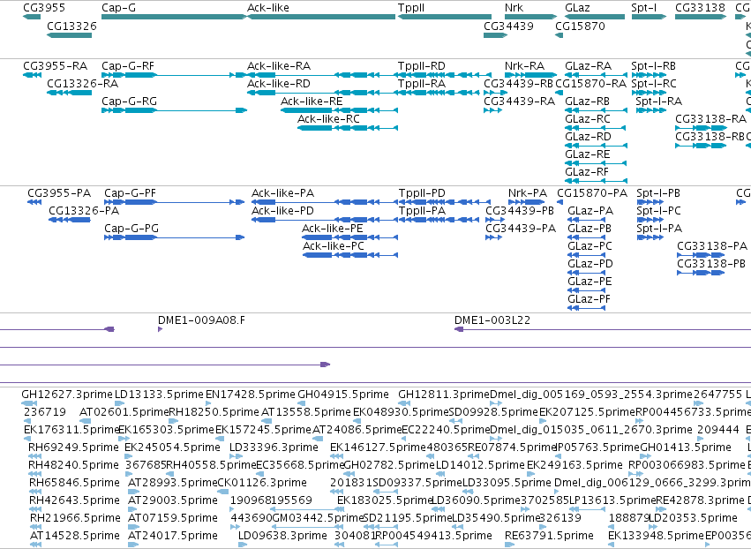Select the Ack-like gene label

268,8
